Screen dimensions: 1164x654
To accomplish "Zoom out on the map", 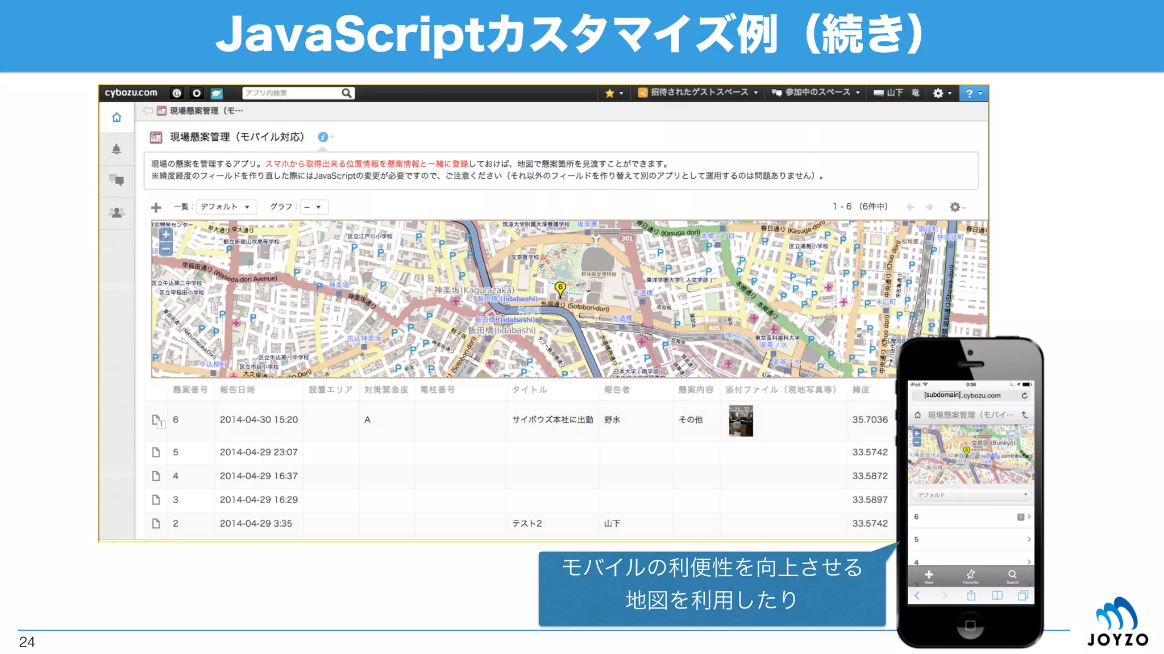I will tap(165, 249).
